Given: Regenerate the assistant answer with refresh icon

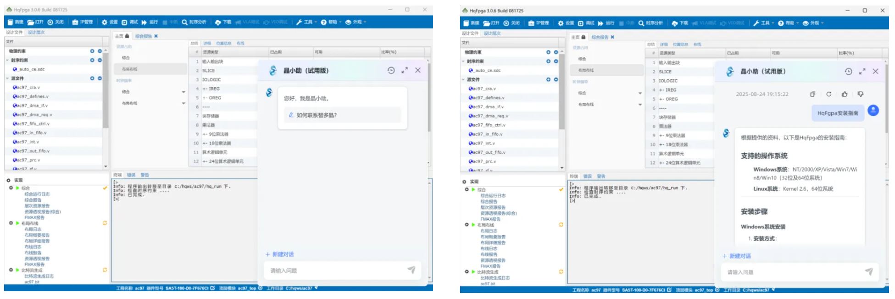Looking at the screenshot, I should coord(828,94).
